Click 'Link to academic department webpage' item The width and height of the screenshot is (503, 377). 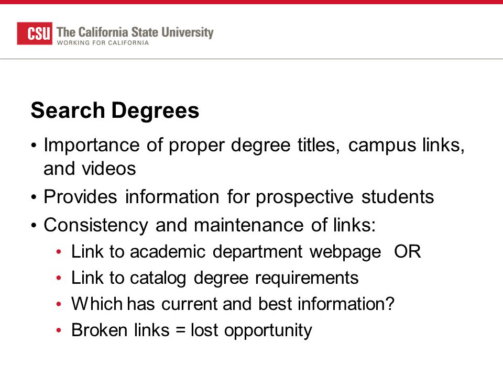click(x=226, y=252)
